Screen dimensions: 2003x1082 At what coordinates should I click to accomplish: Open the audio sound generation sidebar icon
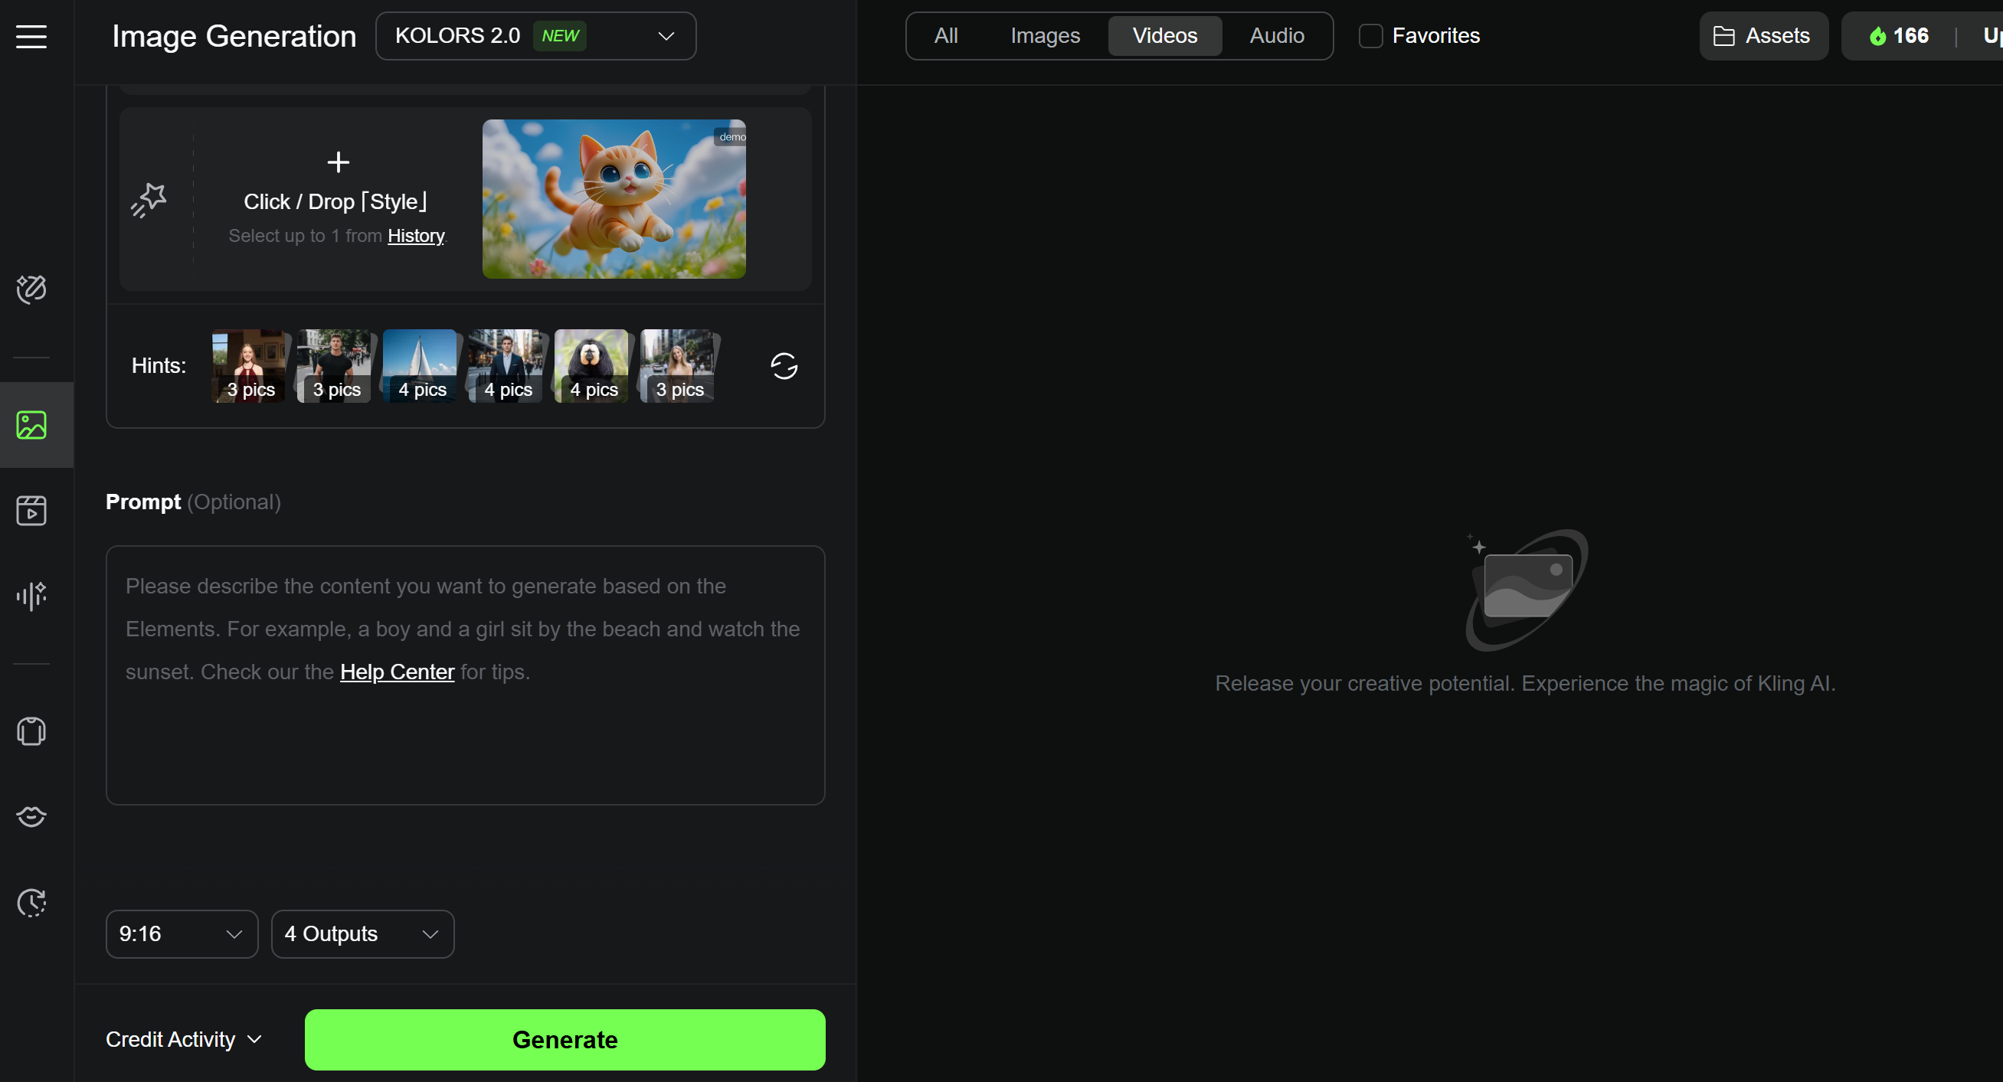point(31,597)
